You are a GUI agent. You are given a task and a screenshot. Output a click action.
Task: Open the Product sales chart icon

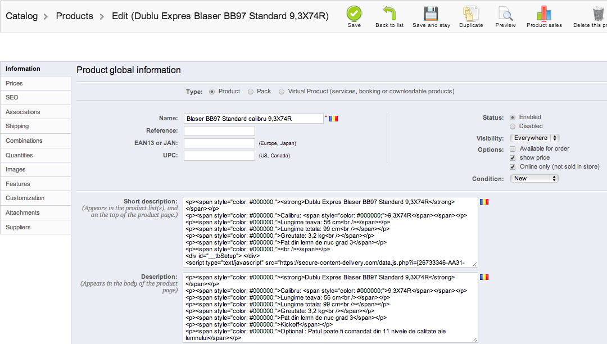pos(544,13)
